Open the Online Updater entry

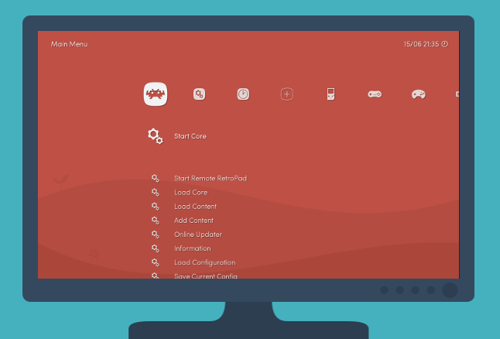(198, 235)
